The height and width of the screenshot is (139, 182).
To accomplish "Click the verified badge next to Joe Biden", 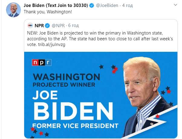I will pos(94,6).
